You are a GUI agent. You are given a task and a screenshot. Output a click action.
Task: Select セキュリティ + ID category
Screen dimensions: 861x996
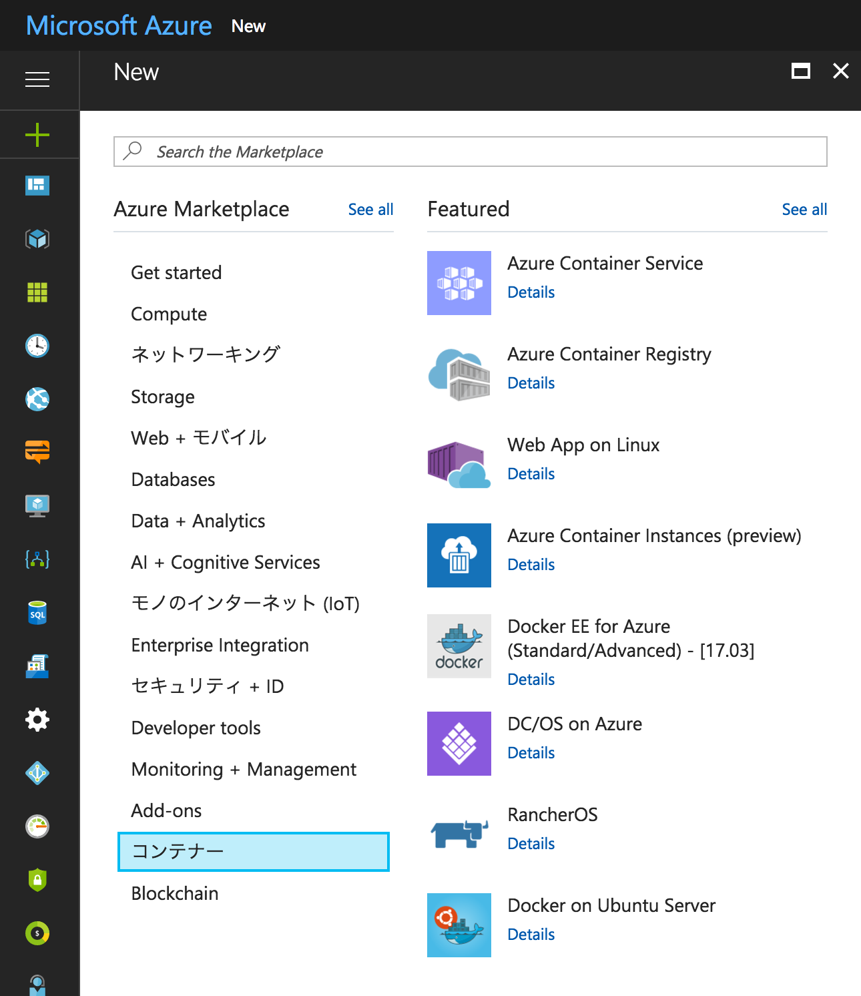coord(208,686)
